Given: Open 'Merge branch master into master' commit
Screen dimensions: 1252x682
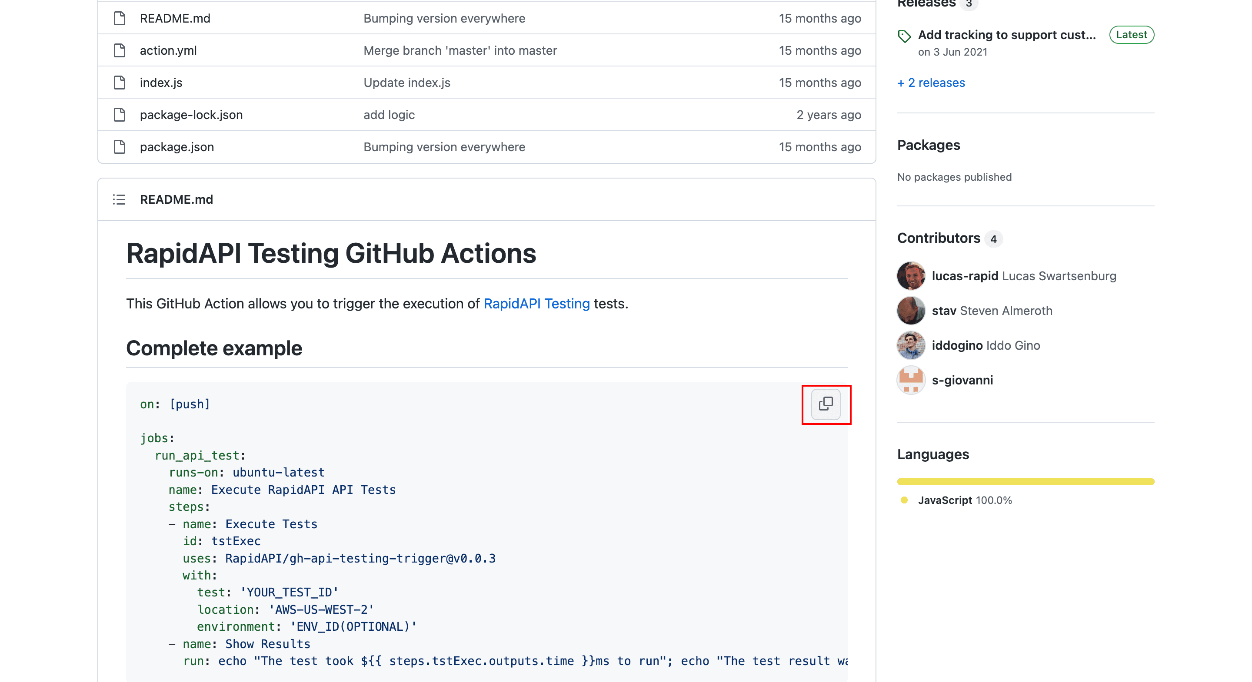Looking at the screenshot, I should (460, 50).
